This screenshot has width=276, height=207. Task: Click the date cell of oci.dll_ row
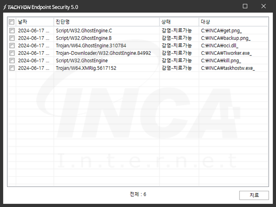pos(34,45)
